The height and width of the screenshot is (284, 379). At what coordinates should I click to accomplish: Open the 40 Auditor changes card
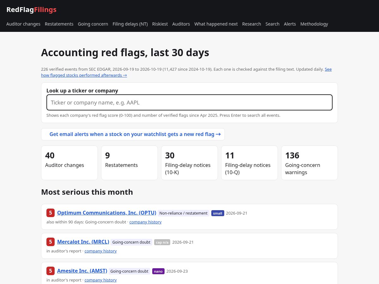pos(69,163)
